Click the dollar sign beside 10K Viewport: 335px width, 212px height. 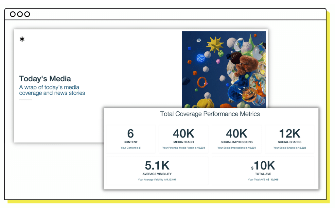[252, 168]
